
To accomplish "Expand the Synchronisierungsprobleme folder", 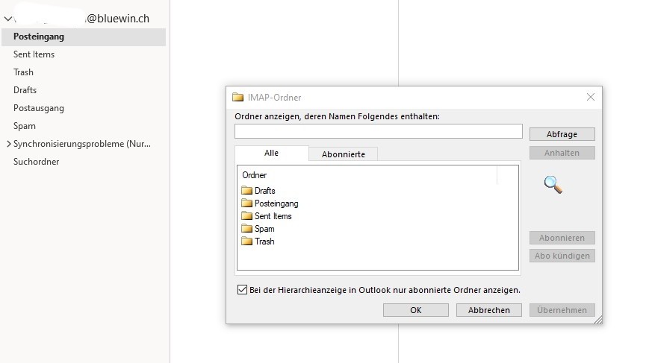I will click(8, 144).
